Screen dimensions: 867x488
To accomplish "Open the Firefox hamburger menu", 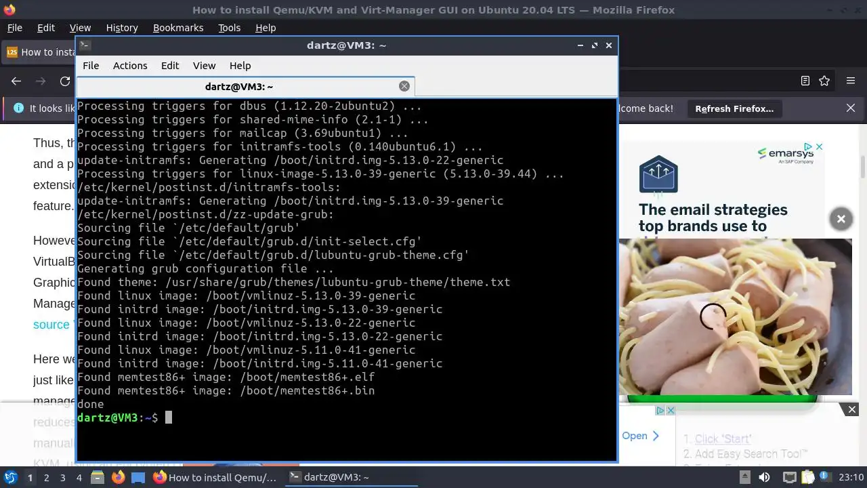I will pos(851,81).
